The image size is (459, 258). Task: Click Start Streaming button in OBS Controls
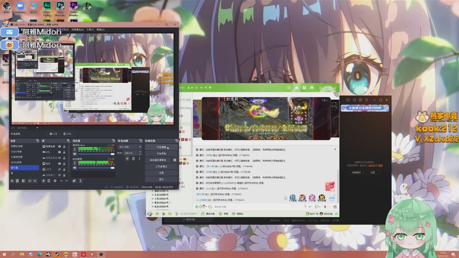161,147
